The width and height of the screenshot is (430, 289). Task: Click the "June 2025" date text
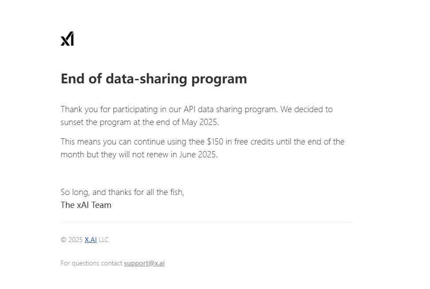(x=198, y=155)
